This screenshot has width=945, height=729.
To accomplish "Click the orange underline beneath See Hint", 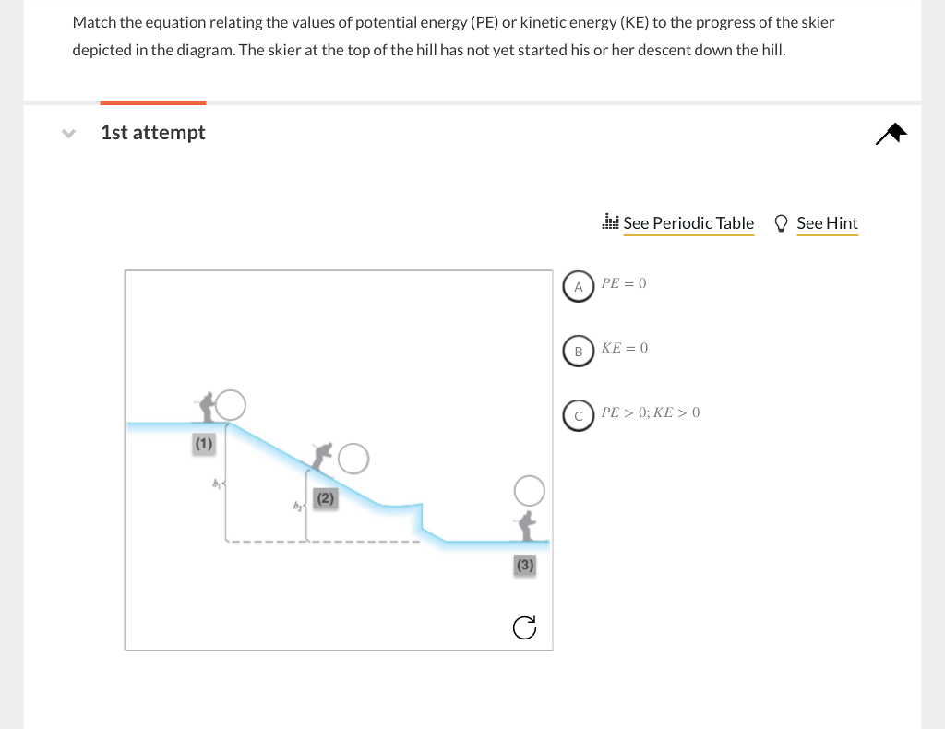I will tap(827, 234).
